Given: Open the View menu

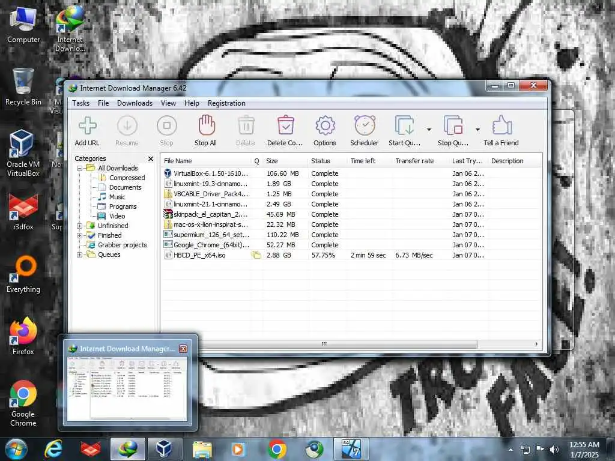Looking at the screenshot, I should pos(168,103).
